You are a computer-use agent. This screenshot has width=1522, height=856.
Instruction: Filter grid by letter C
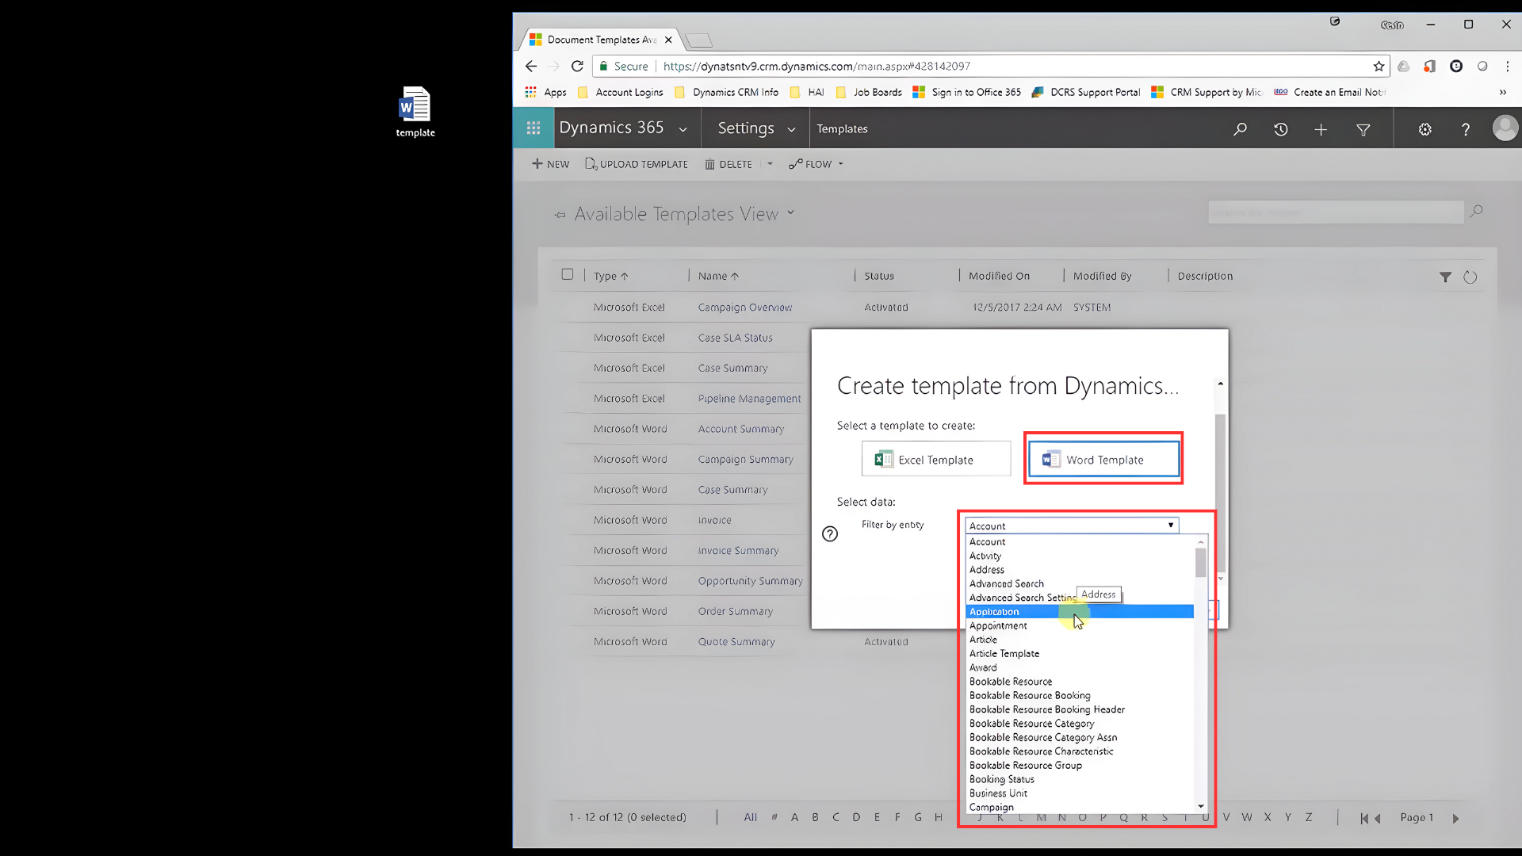point(836,817)
